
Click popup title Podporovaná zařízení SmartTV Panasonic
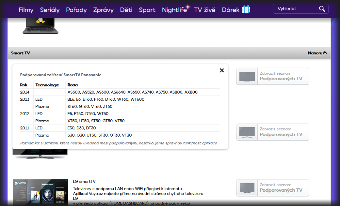[x=60, y=75]
